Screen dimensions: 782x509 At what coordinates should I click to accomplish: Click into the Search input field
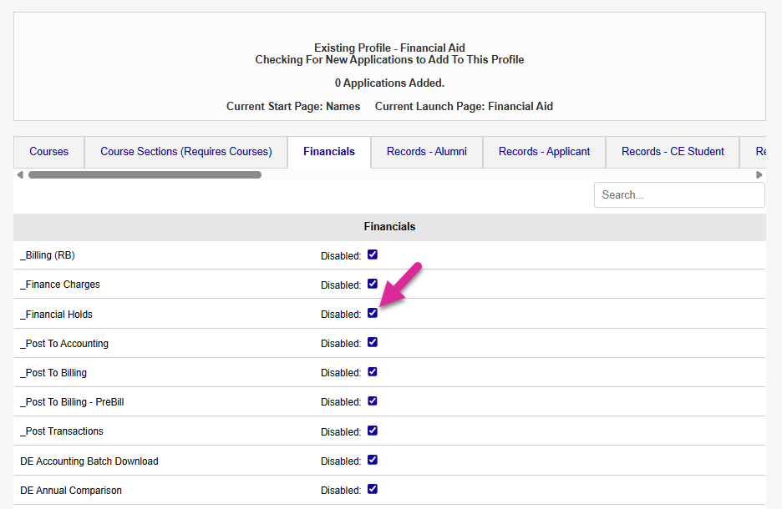pos(678,194)
